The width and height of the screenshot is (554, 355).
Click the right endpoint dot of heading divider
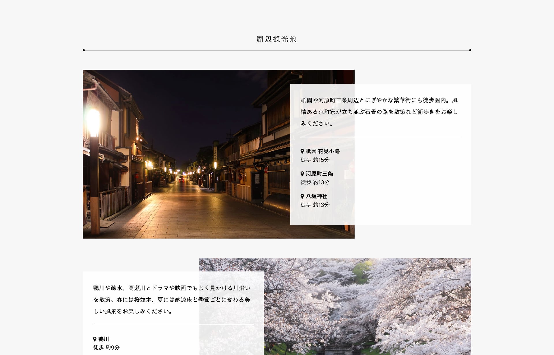[470, 50]
